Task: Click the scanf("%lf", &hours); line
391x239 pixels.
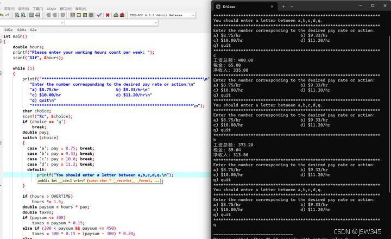Action: point(38,58)
